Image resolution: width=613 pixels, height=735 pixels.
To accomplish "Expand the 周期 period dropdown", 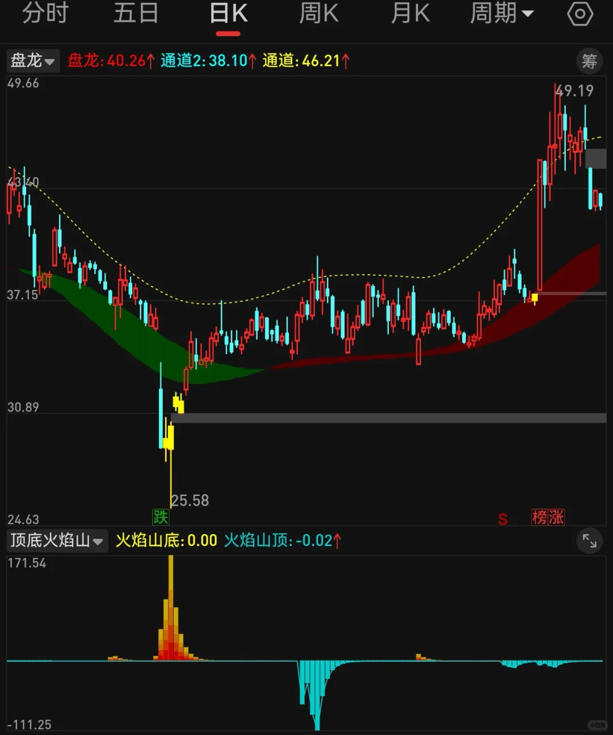I will 502,14.
